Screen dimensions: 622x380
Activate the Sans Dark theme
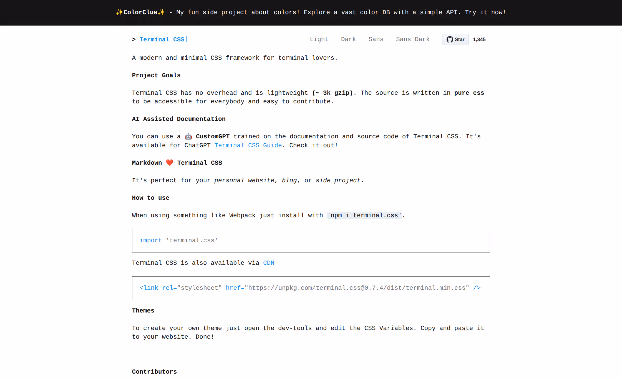pos(413,39)
